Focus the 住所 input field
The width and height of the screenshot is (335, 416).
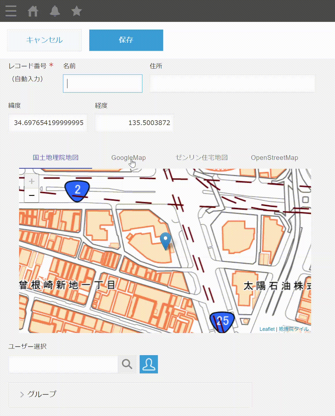click(x=232, y=83)
